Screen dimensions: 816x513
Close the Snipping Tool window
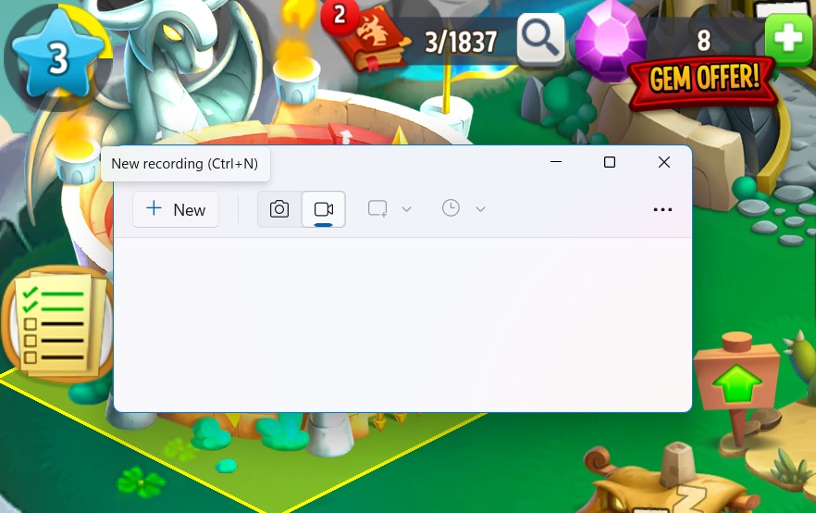664,162
